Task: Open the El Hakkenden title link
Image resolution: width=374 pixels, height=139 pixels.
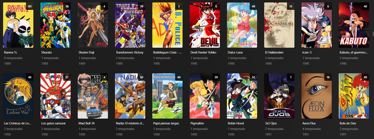Action: click(x=274, y=52)
